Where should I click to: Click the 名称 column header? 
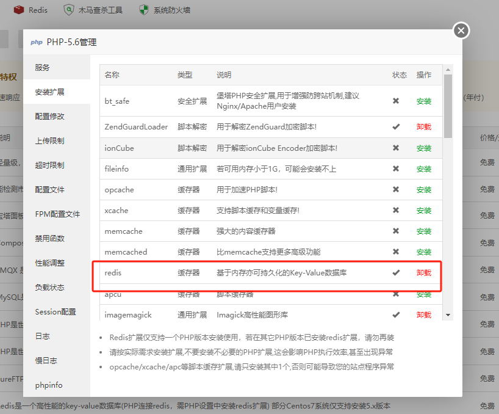(112, 75)
